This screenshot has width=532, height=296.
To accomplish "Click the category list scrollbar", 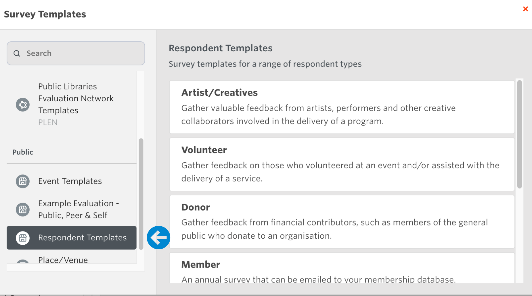I will (x=141, y=194).
